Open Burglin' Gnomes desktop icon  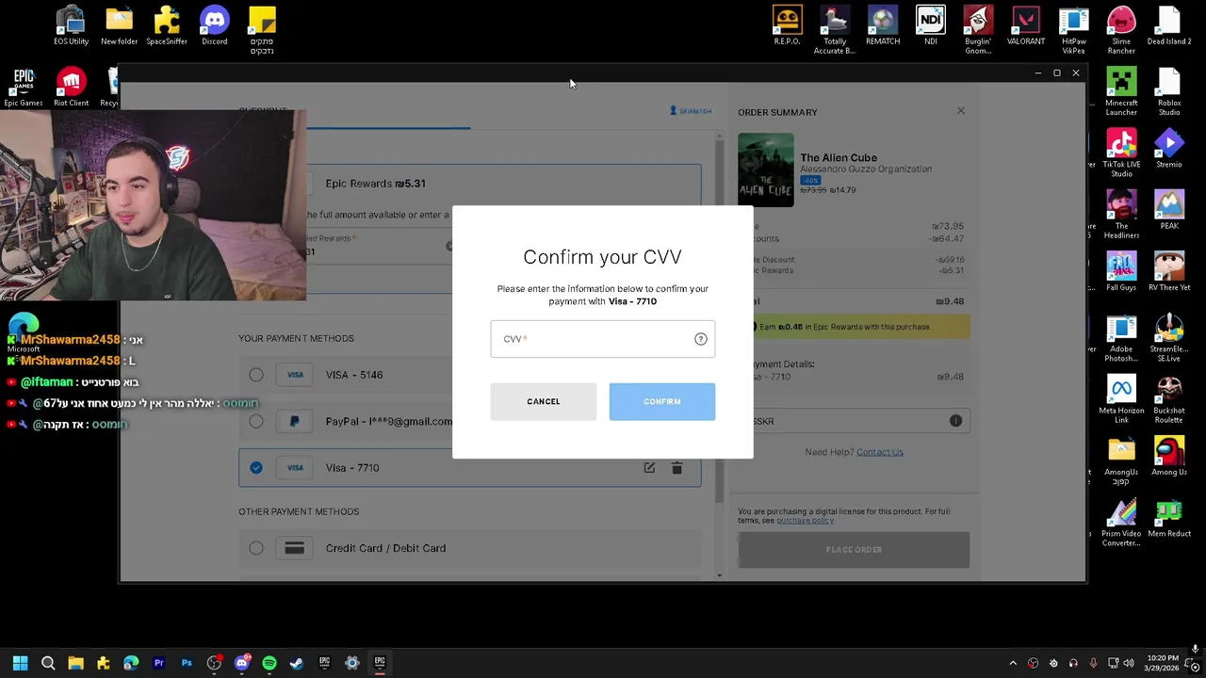[x=978, y=28]
